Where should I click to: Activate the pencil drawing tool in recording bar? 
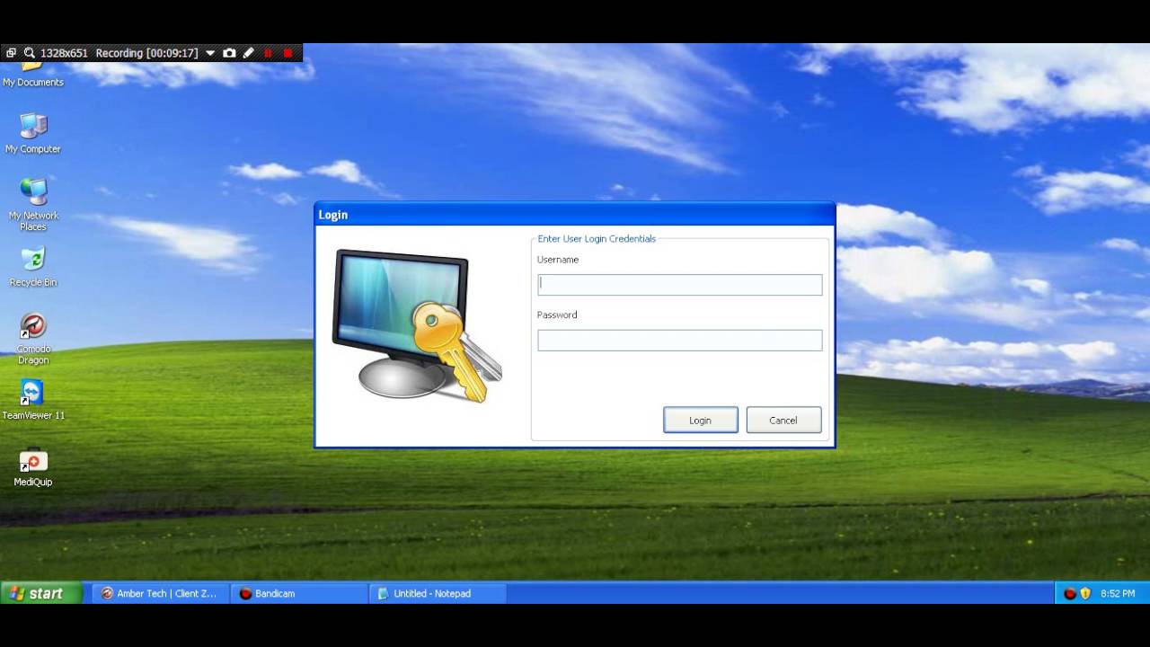[248, 53]
